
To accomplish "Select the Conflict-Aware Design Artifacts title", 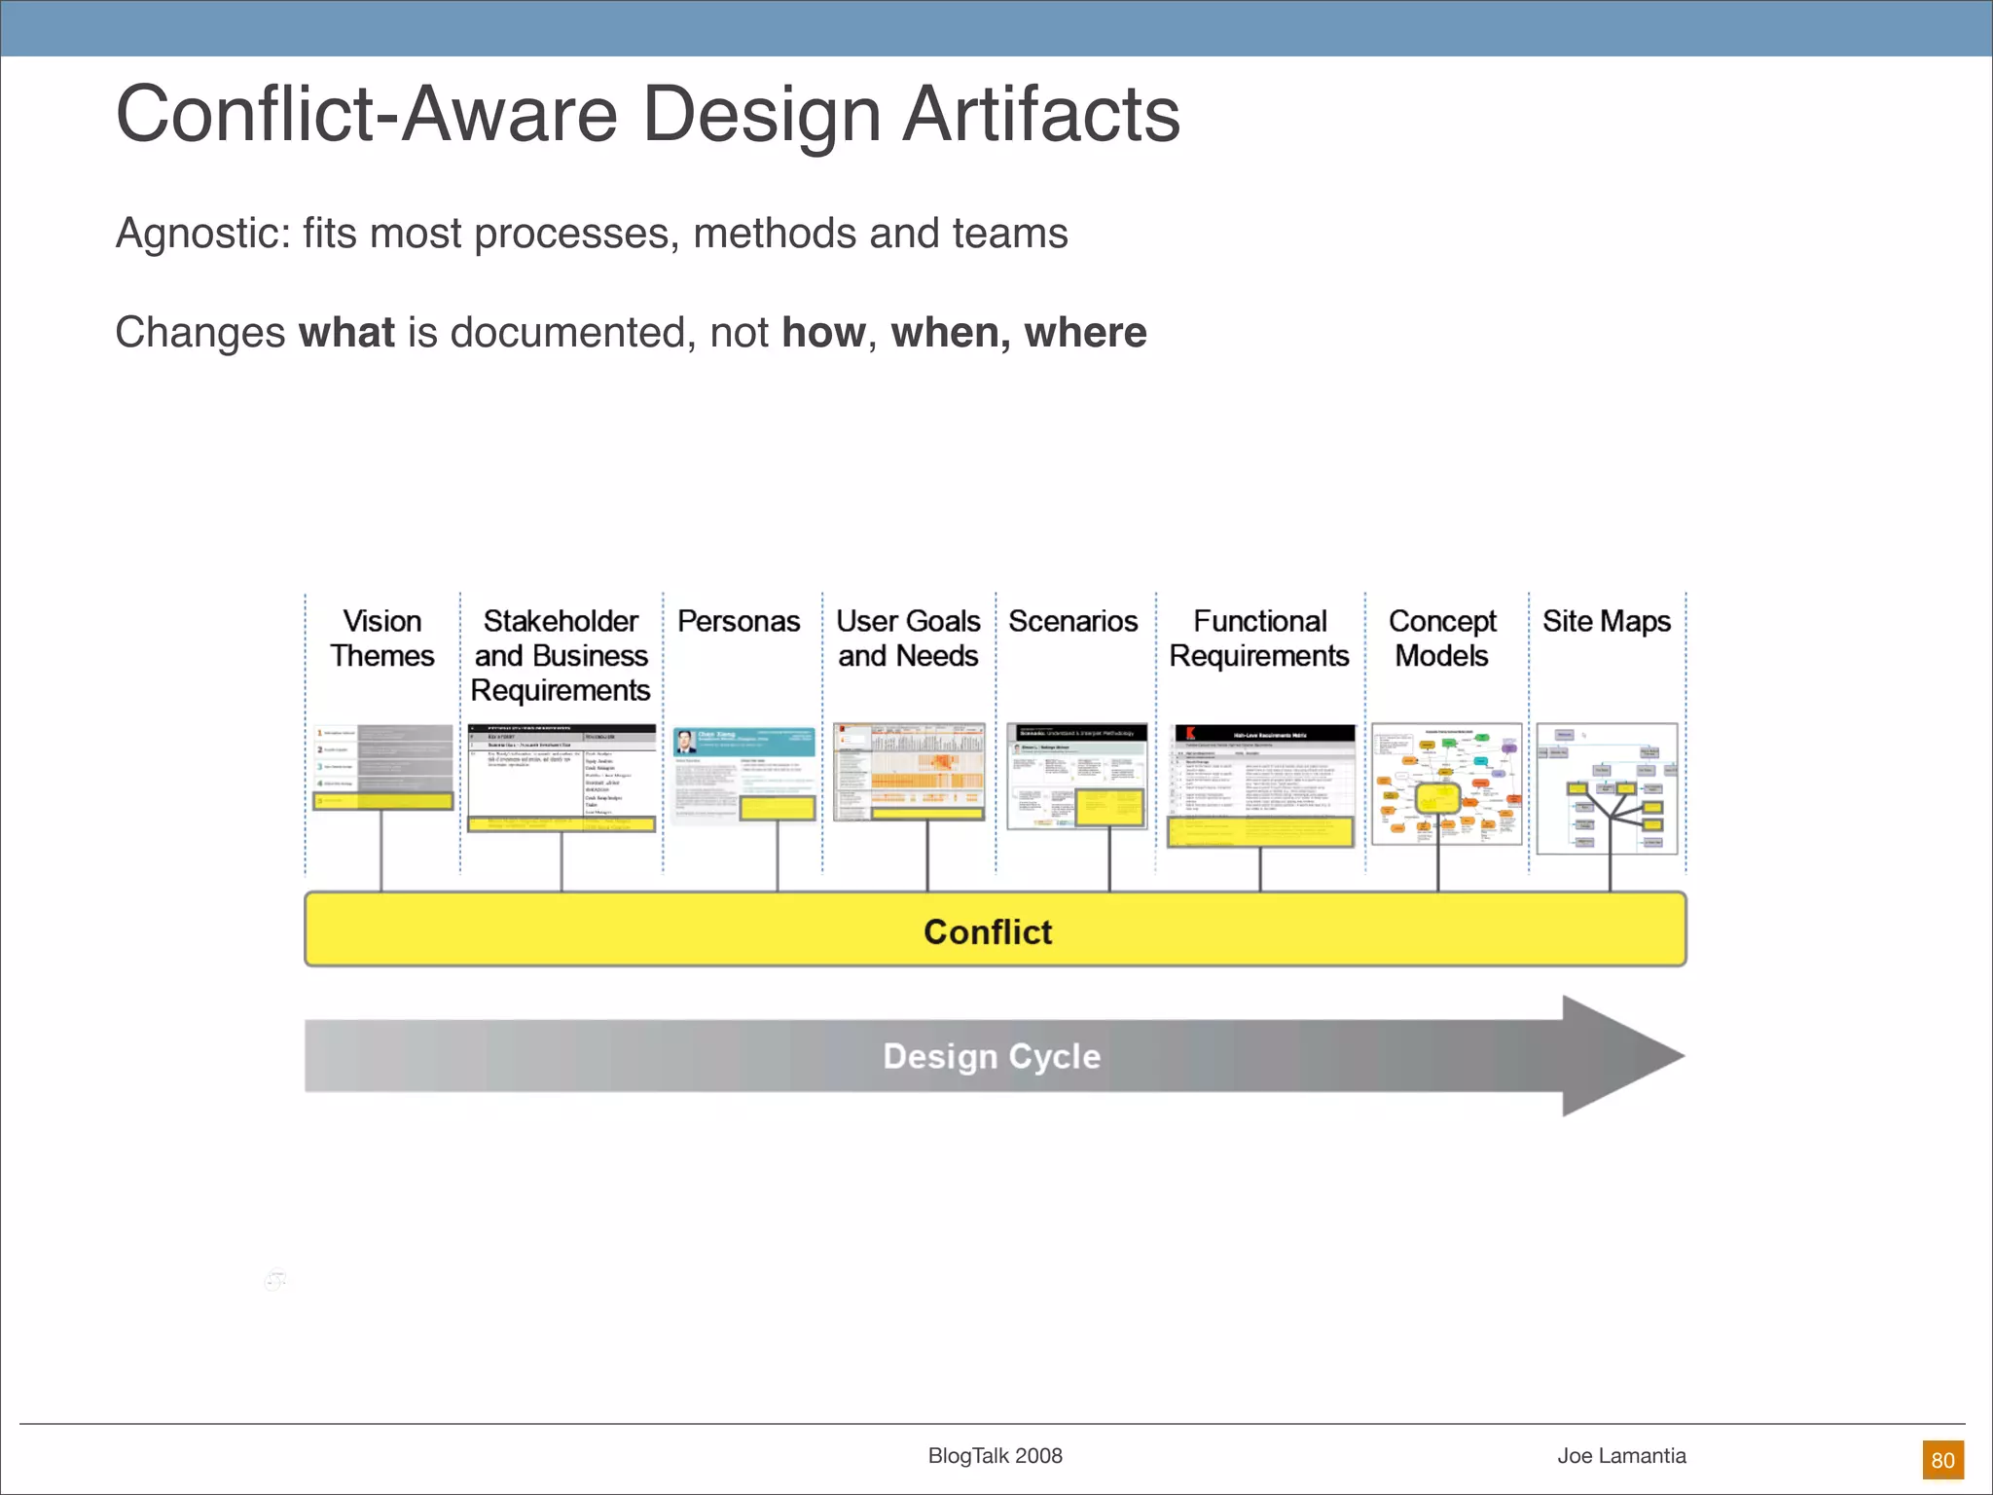I will (647, 115).
